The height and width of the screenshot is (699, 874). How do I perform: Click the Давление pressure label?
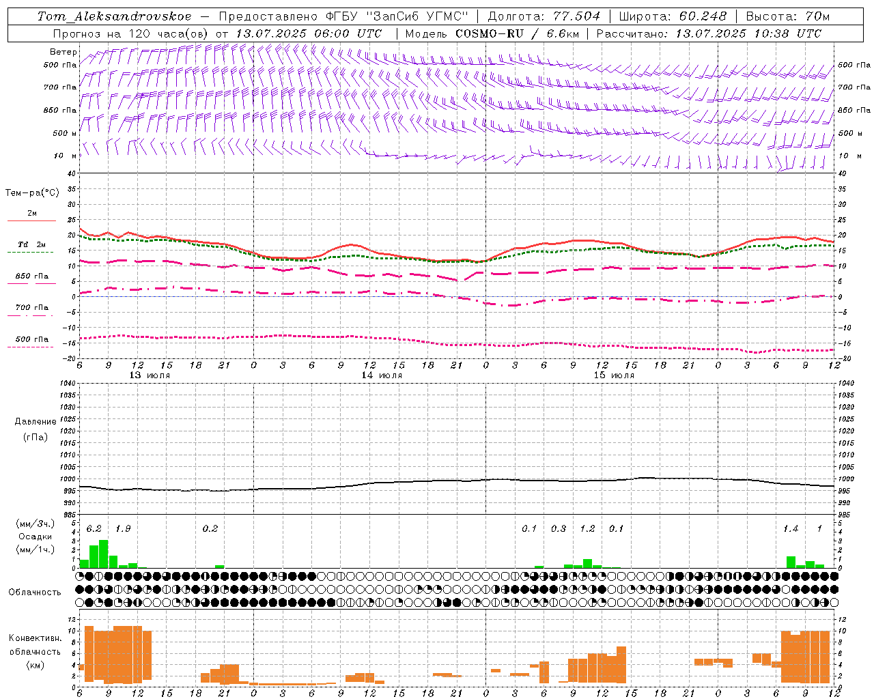pyautogui.click(x=35, y=422)
